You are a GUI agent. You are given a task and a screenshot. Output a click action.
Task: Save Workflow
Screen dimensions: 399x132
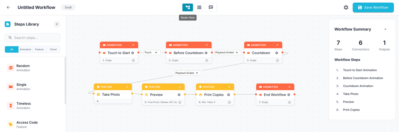pos(373,7)
